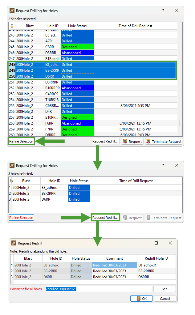Select row 246 with hole D3RRR
This screenshot has height=315, width=195.
point(92,53)
